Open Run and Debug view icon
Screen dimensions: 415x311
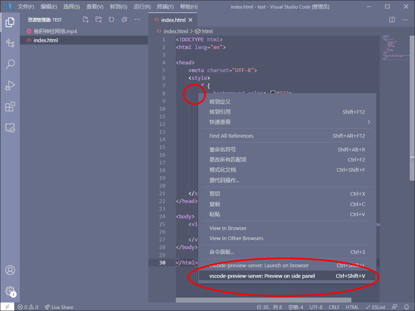[10, 85]
